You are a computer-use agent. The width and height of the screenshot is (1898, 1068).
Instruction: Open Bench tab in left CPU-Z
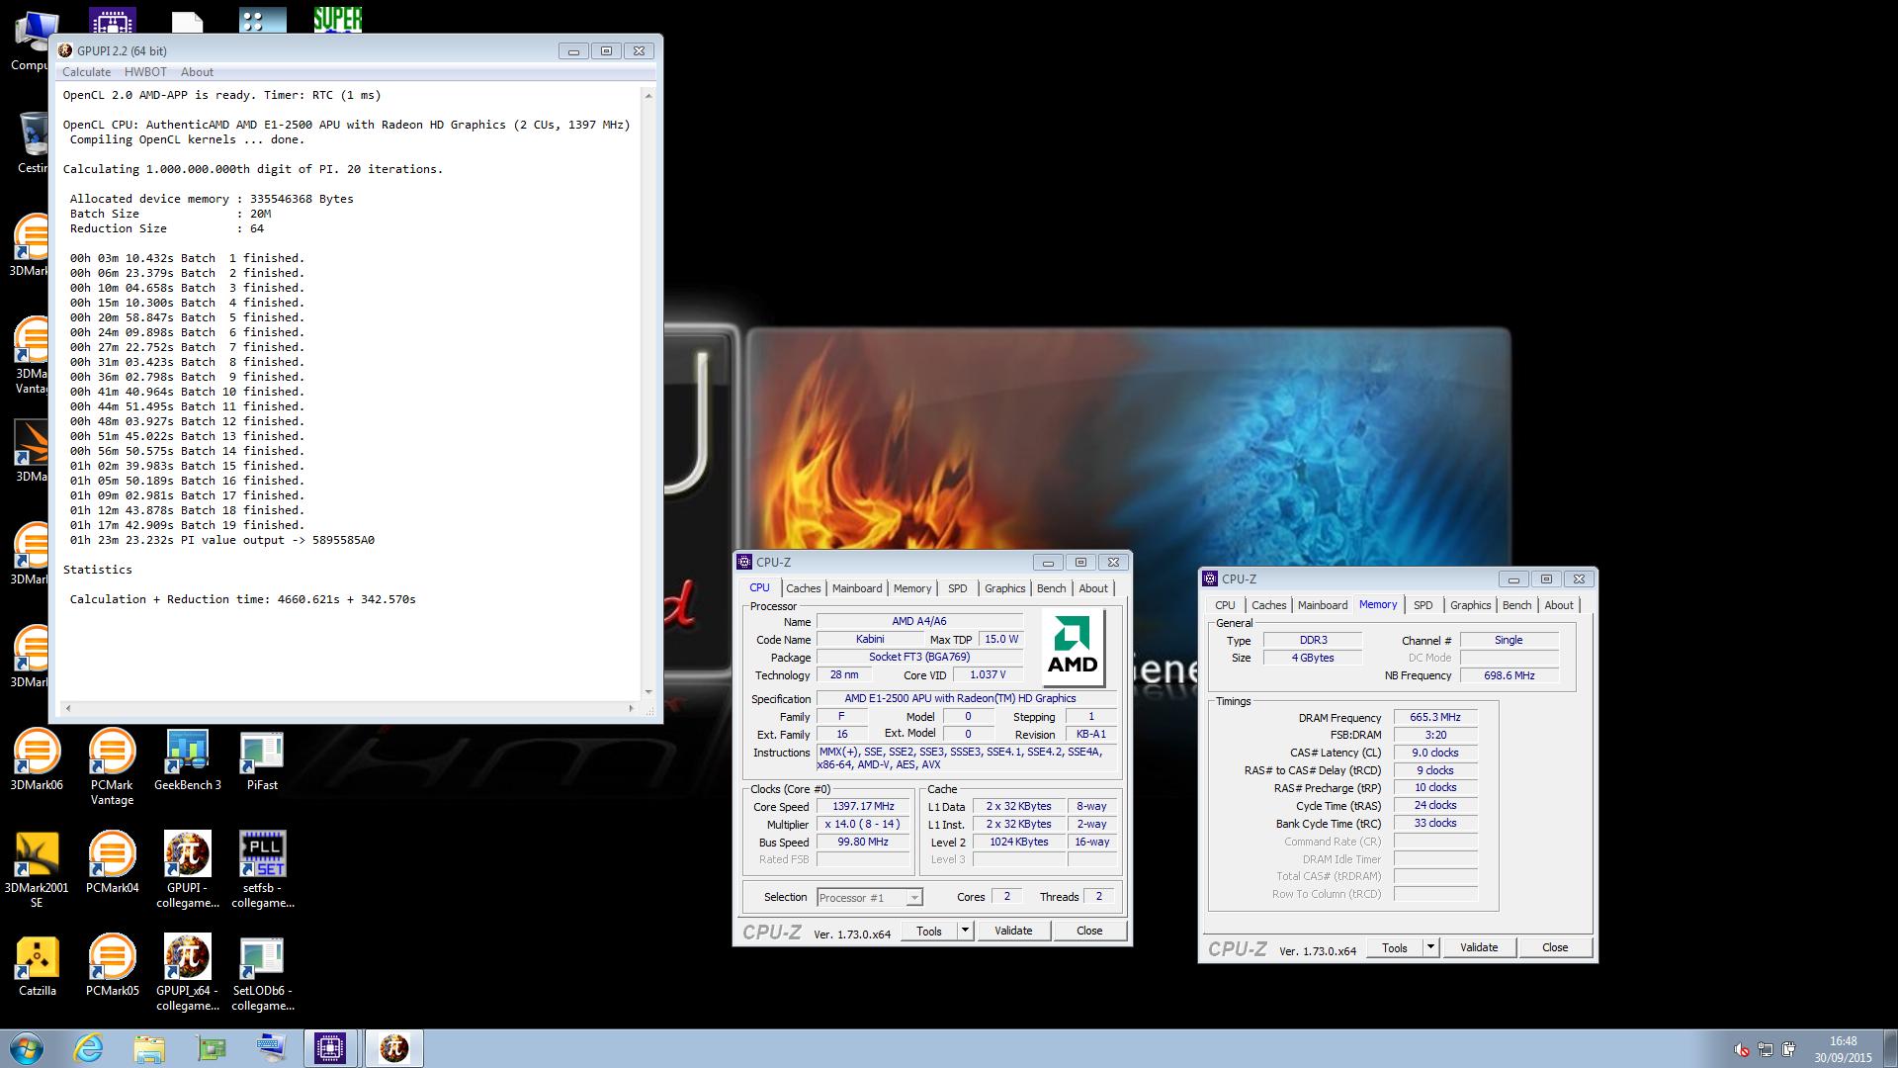pos(1052,588)
